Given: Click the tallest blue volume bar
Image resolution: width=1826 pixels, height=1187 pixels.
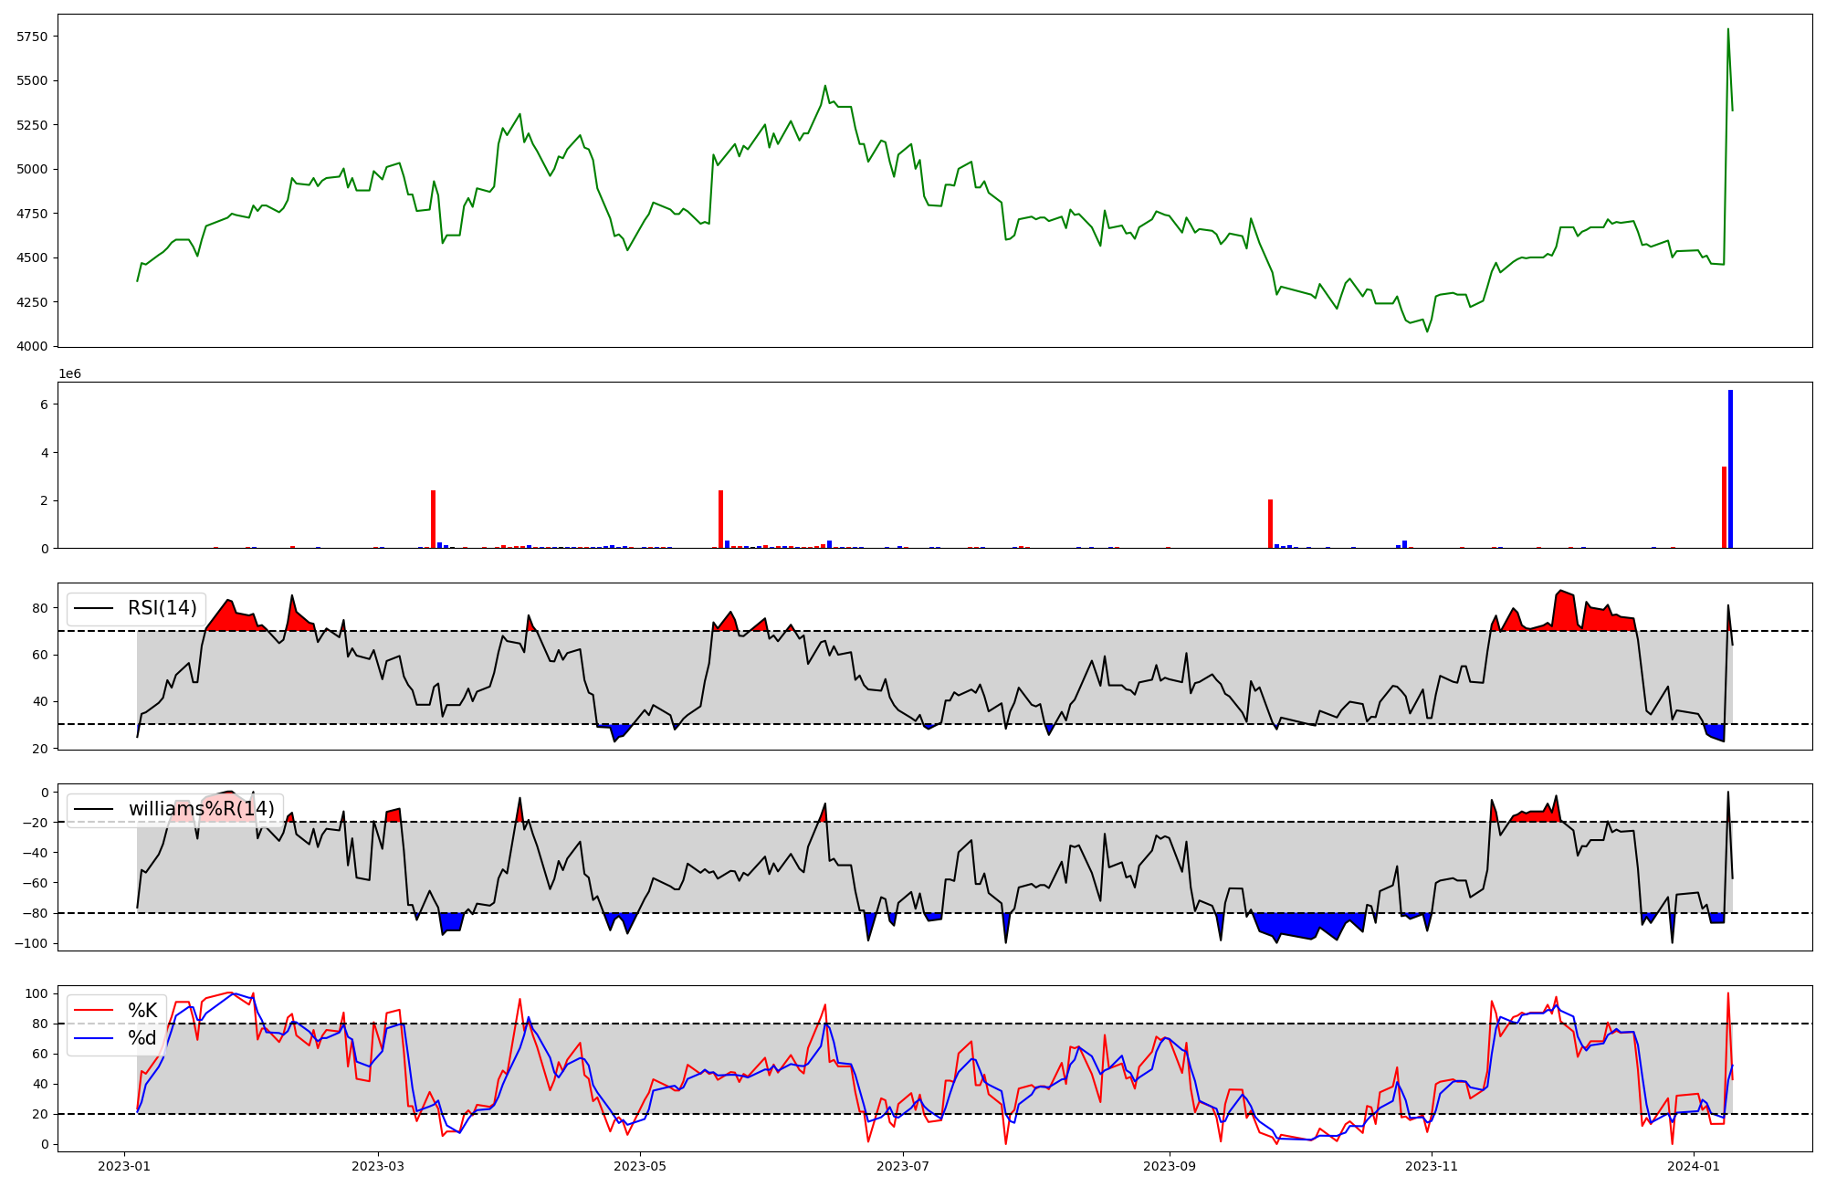Looking at the screenshot, I should click(1730, 470).
